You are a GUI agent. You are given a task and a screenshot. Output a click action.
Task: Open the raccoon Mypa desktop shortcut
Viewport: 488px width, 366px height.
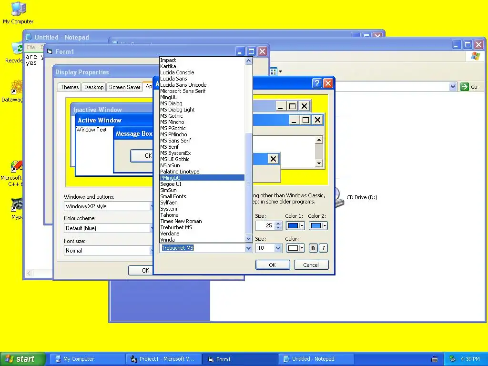click(x=16, y=209)
